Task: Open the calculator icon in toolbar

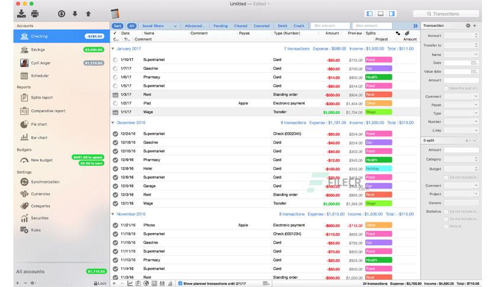Action: coord(115,14)
